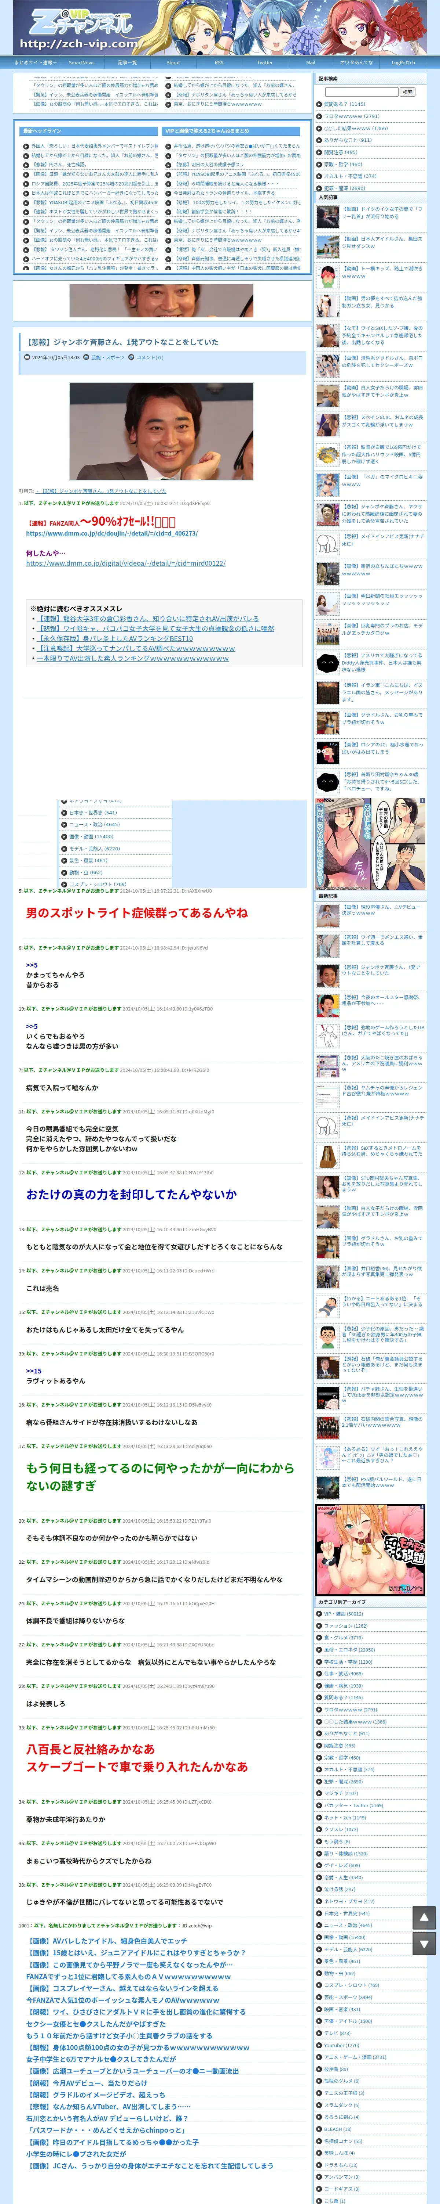Image resolution: width=440 pixels, height=2204 pixels.
Task: Open the latest post 今夜のオールスター感謝祭
Action: (383, 1000)
